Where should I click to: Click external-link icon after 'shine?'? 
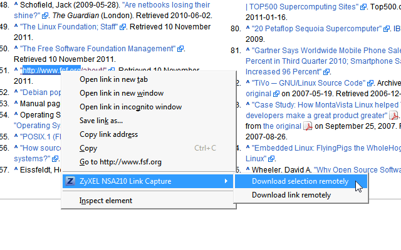[x=45, y=16]
